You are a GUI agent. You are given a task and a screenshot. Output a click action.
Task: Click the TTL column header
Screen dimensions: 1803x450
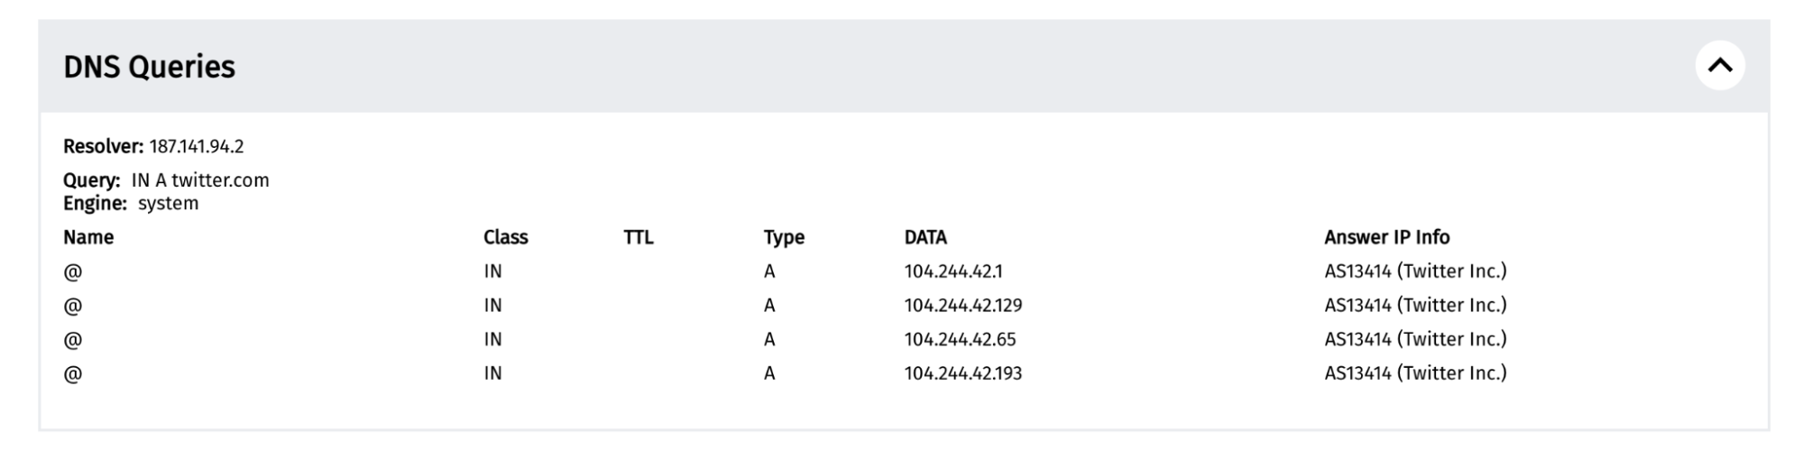click(x=638, y=237)
